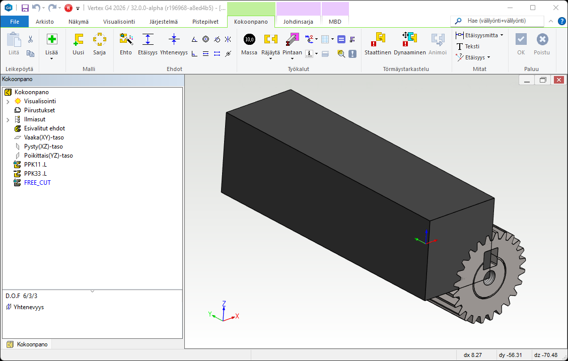568x361 pixels.
Task: Open the Etäisyysmitta dropdown arrow
Action: point(502,35)
